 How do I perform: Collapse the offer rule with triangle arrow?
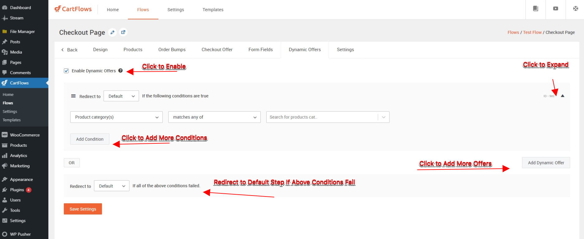(563, 96)
